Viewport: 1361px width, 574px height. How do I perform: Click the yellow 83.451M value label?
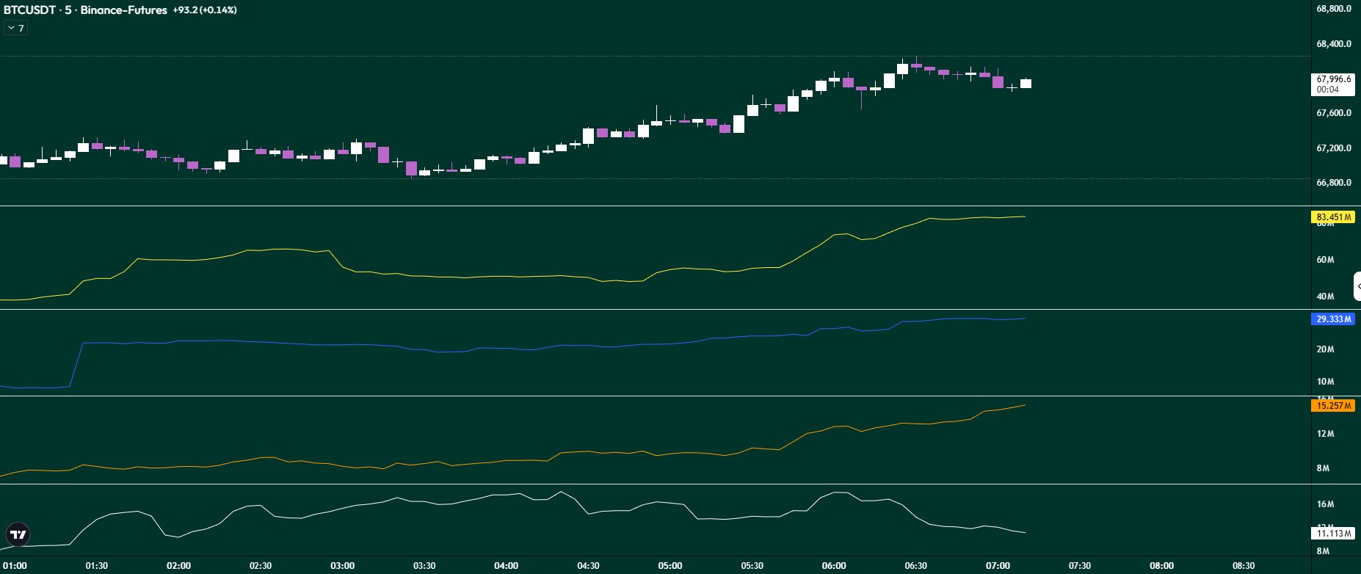point(1333,217)
